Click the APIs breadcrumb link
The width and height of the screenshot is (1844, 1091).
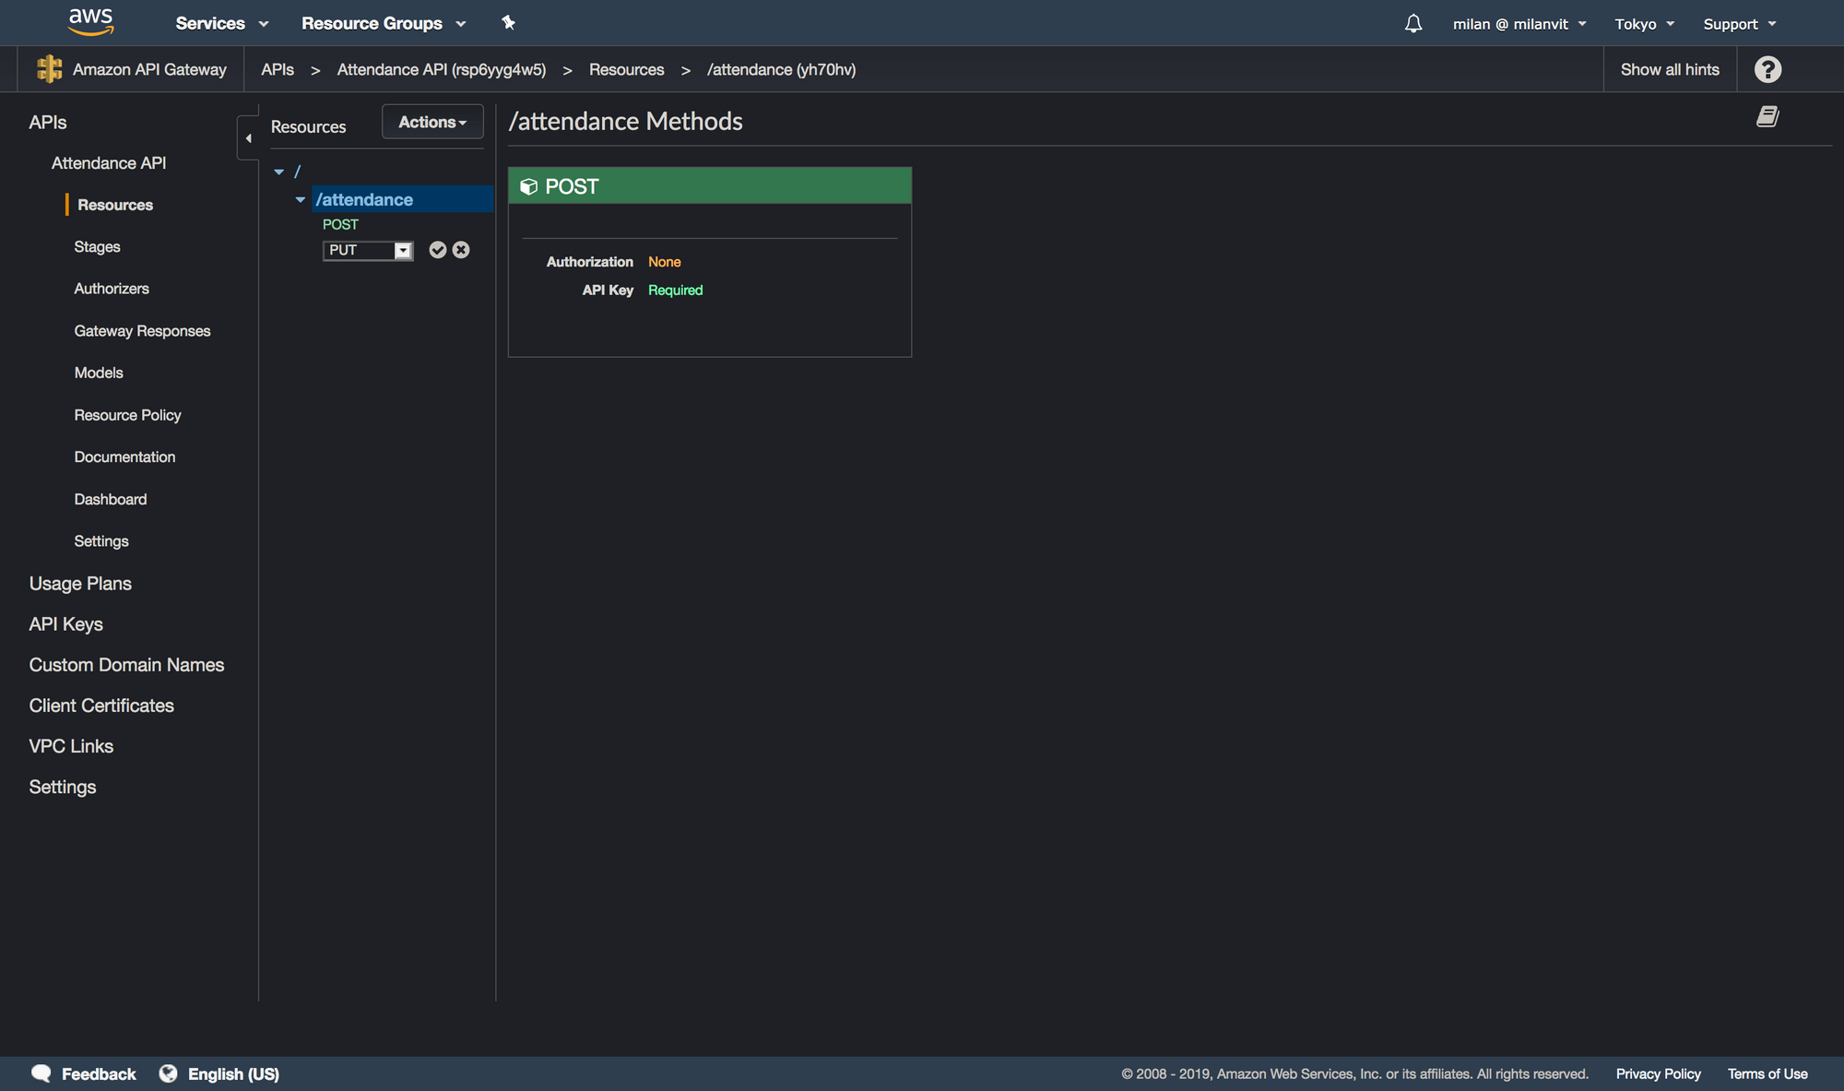(x=278, y=69)
